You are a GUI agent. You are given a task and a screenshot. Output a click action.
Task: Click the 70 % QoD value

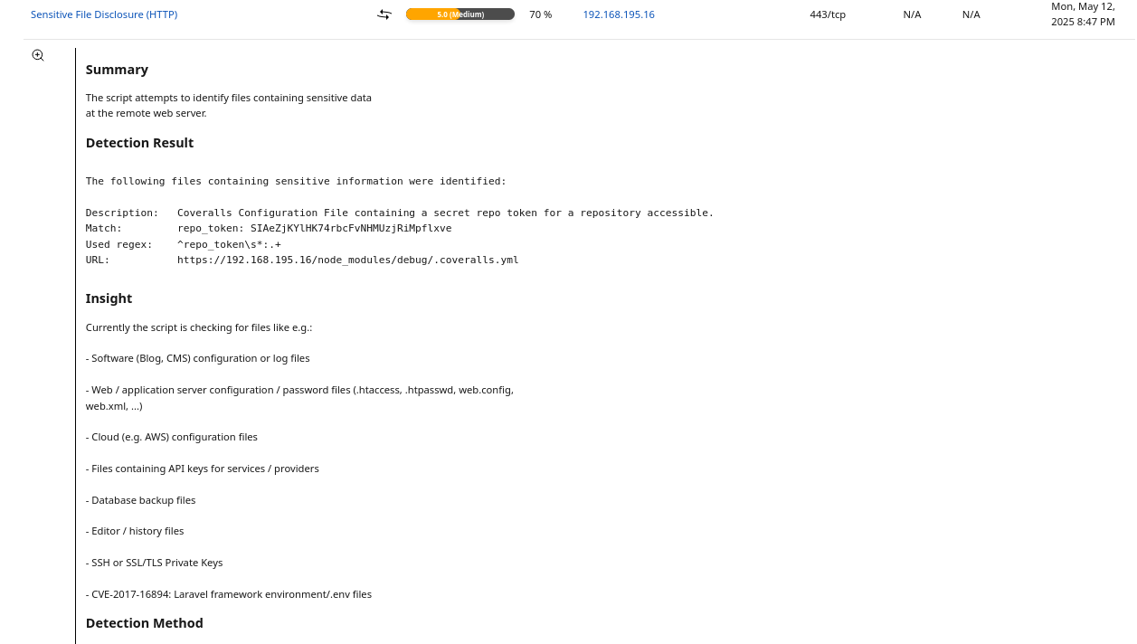pyautogui.click(x=540, y=14)
